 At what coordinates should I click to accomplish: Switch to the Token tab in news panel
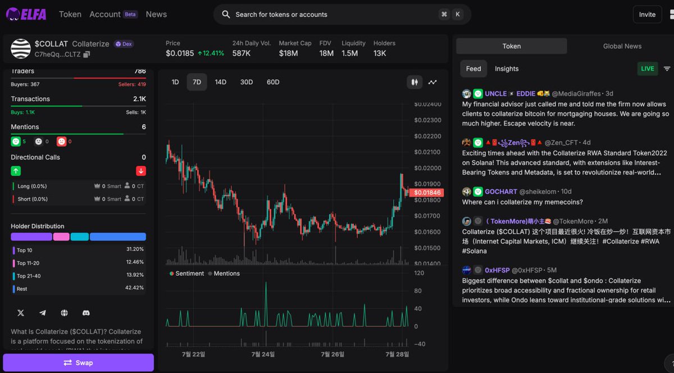[x=512, y=46]
